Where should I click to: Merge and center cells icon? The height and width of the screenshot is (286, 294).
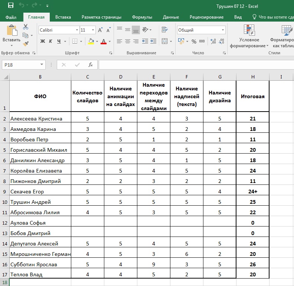[x=164, y=41]
